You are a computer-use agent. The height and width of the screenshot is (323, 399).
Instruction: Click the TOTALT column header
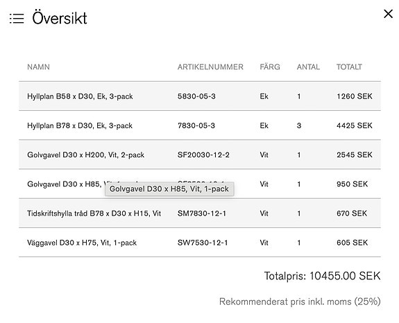click(x=349, y=67)
